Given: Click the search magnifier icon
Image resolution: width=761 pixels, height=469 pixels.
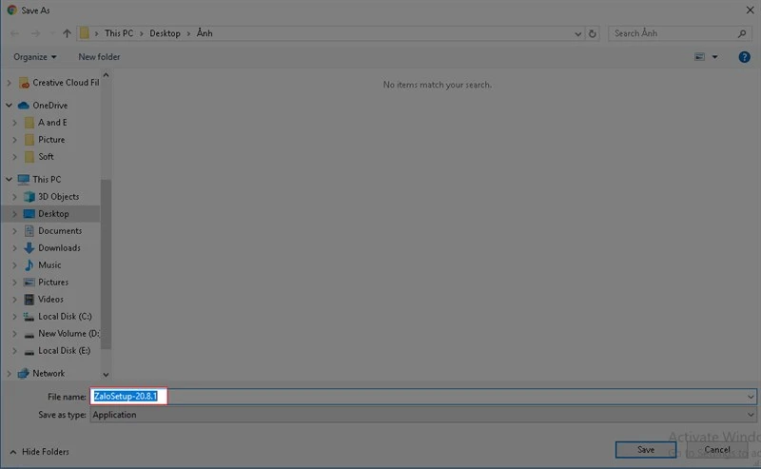Looking at the screenshot, I should [x=742, y=33].
